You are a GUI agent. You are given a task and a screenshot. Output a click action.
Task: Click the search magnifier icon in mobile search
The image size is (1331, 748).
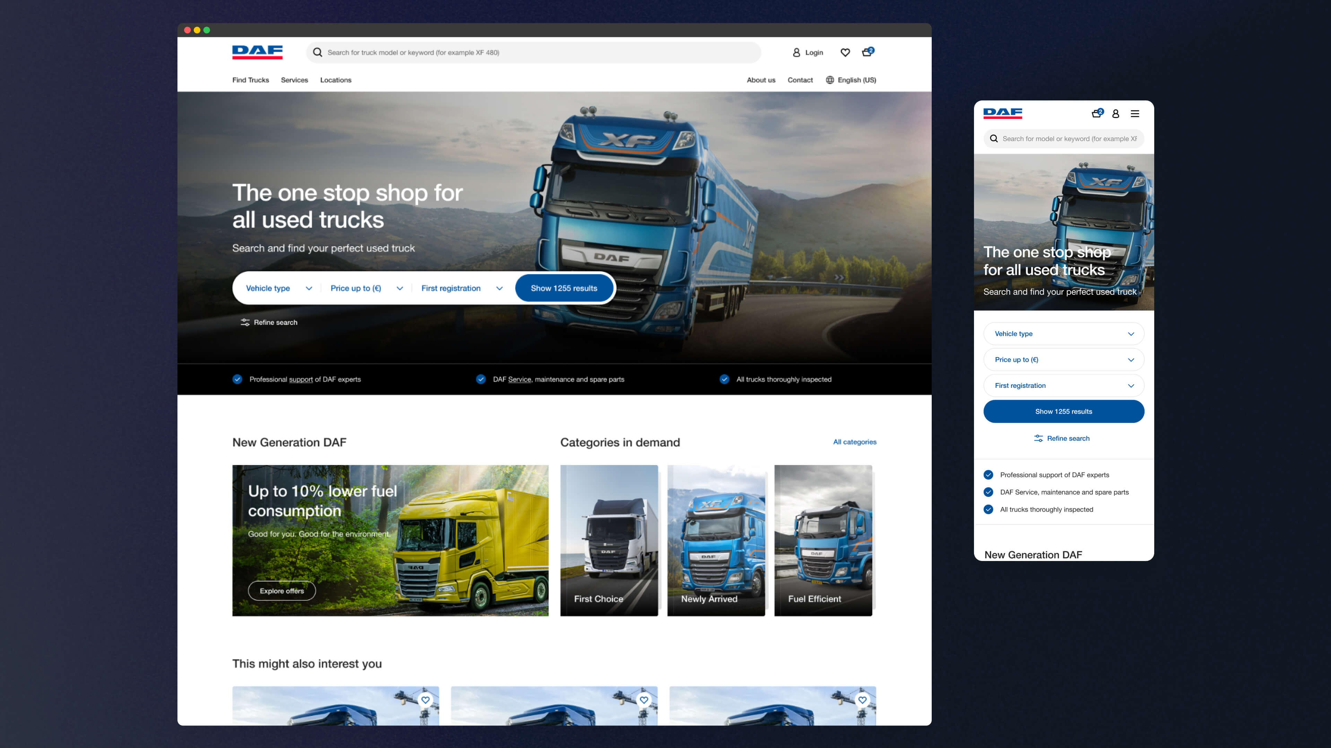[x=994, y=139]
